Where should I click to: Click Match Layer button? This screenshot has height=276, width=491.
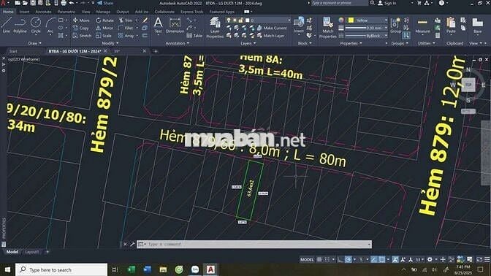coord(270,36)
